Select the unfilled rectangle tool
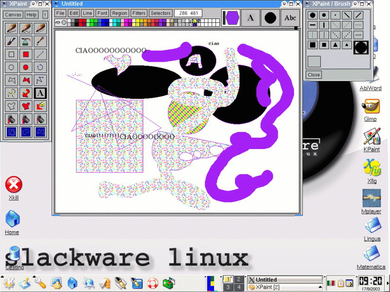390x292 pixels. pos(11,54)
